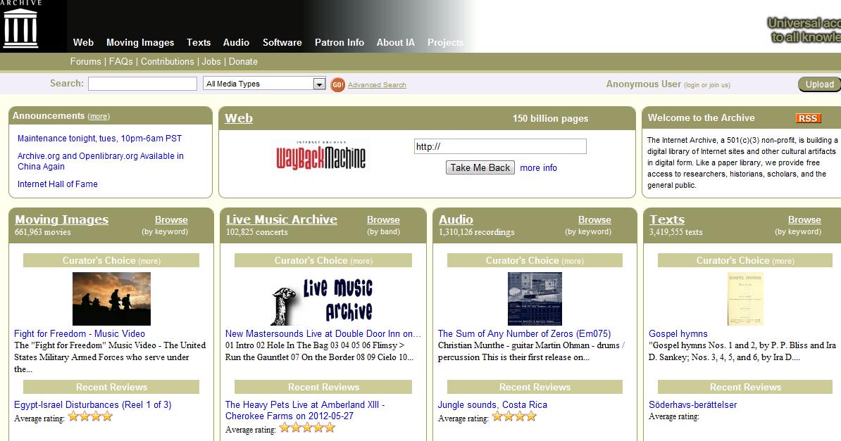This screenshot has width=841, height=441.
Task: Open the Moving Images section heading
Action: point(62,219)
